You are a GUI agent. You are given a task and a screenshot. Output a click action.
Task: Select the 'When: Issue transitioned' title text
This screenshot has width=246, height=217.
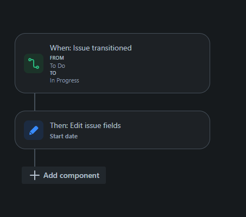(91, 48)
